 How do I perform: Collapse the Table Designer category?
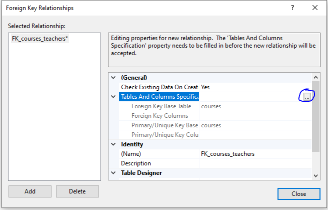click(113, 173)
